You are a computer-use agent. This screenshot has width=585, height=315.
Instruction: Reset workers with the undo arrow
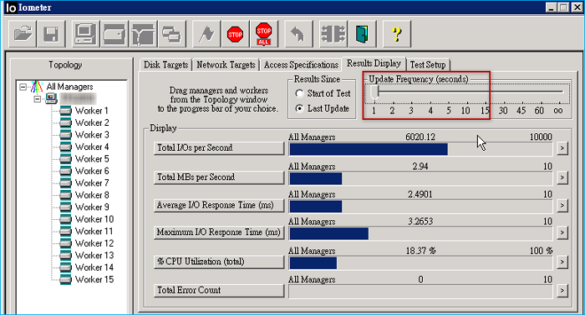tap(298, 34)
